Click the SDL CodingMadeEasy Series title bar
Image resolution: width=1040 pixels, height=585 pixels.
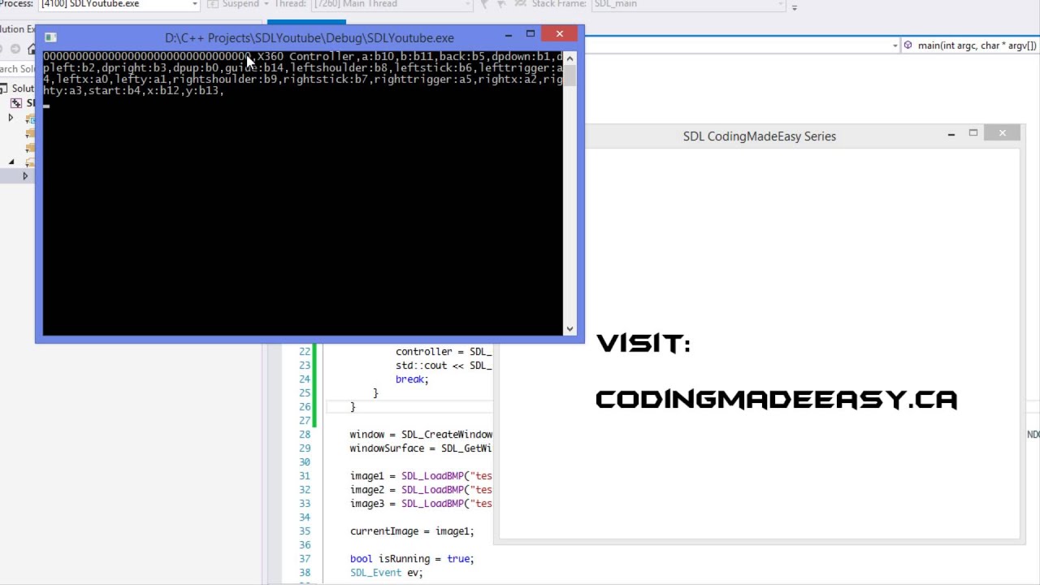[759, 136]
